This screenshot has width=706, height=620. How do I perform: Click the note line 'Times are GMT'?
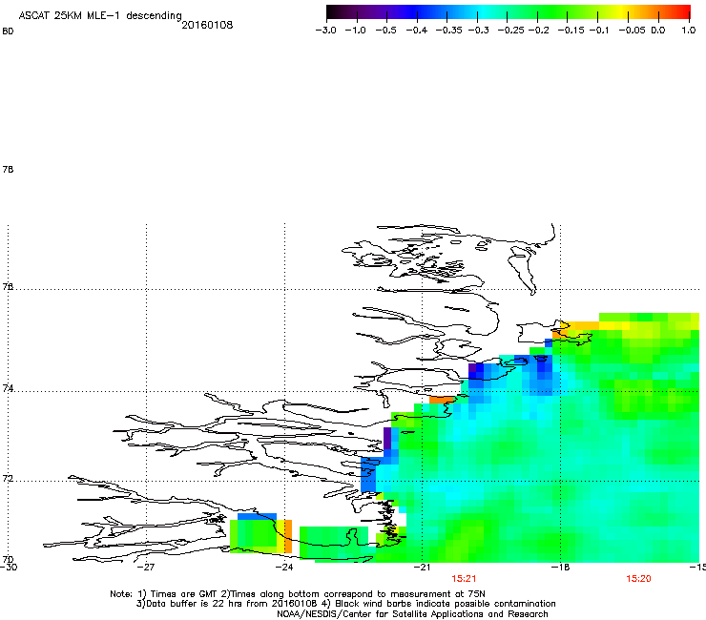click(x=298, y=594)
